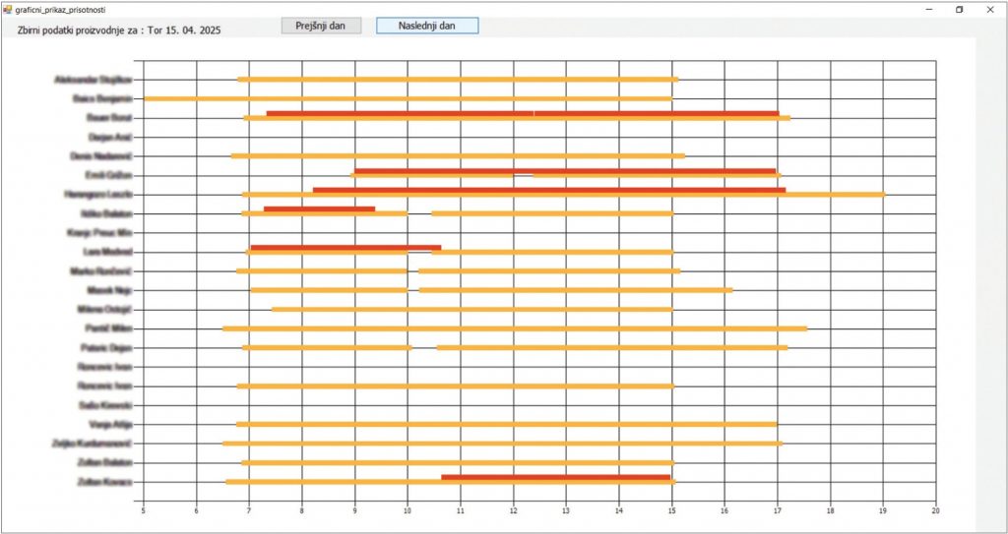Click the short red bar in Ildiko Balaton row
The height and width of the screenshot is (534, 1008).
[x=319, y=208]
